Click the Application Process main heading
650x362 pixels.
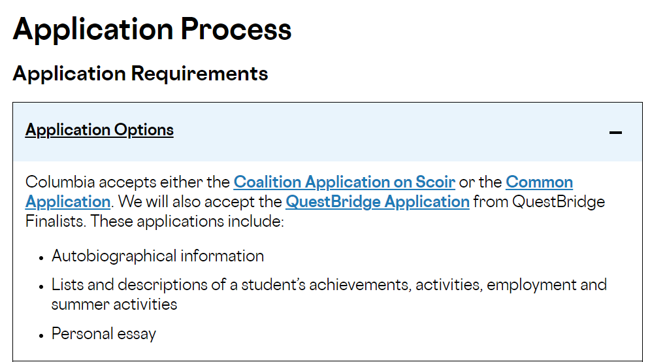(152, 29)
